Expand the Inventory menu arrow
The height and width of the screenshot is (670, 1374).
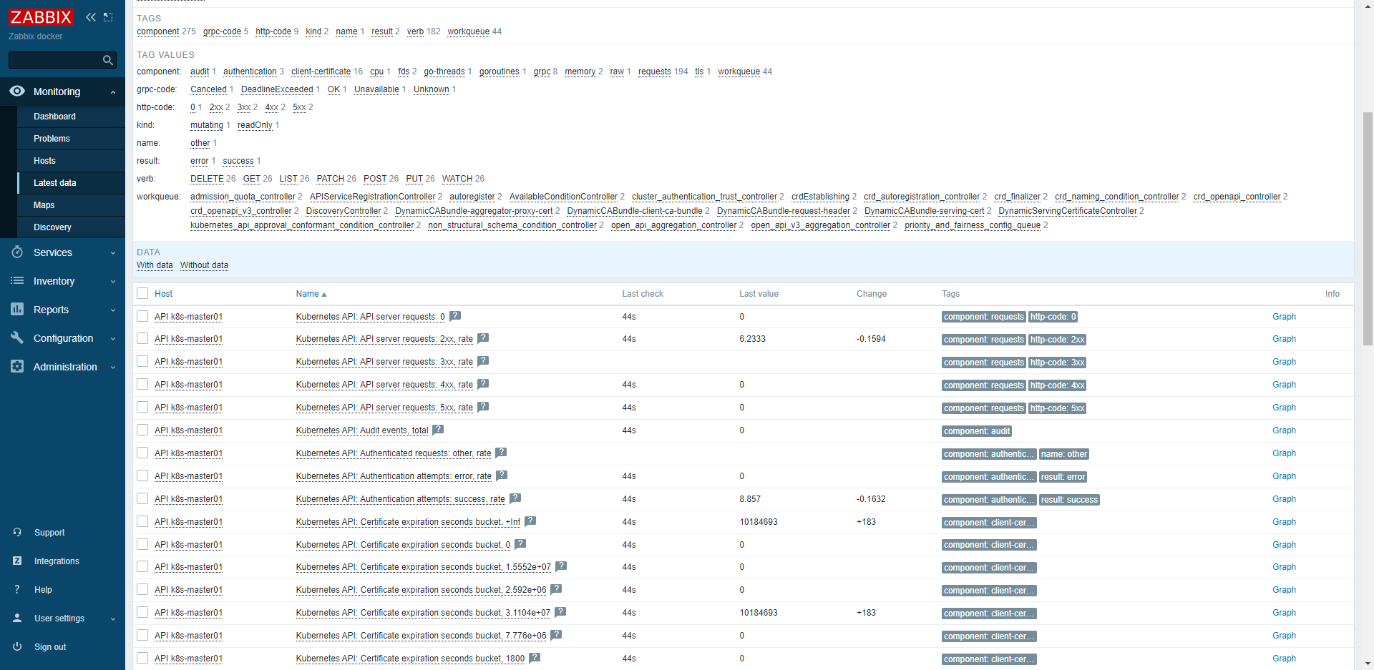point(113,281)
